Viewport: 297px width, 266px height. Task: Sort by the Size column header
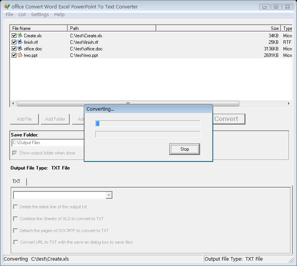[218, 28]
